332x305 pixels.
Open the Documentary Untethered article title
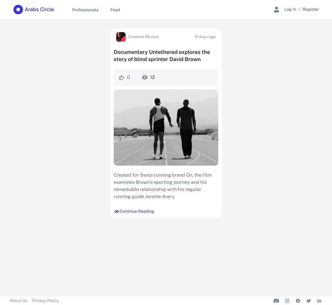coord(162,56)
